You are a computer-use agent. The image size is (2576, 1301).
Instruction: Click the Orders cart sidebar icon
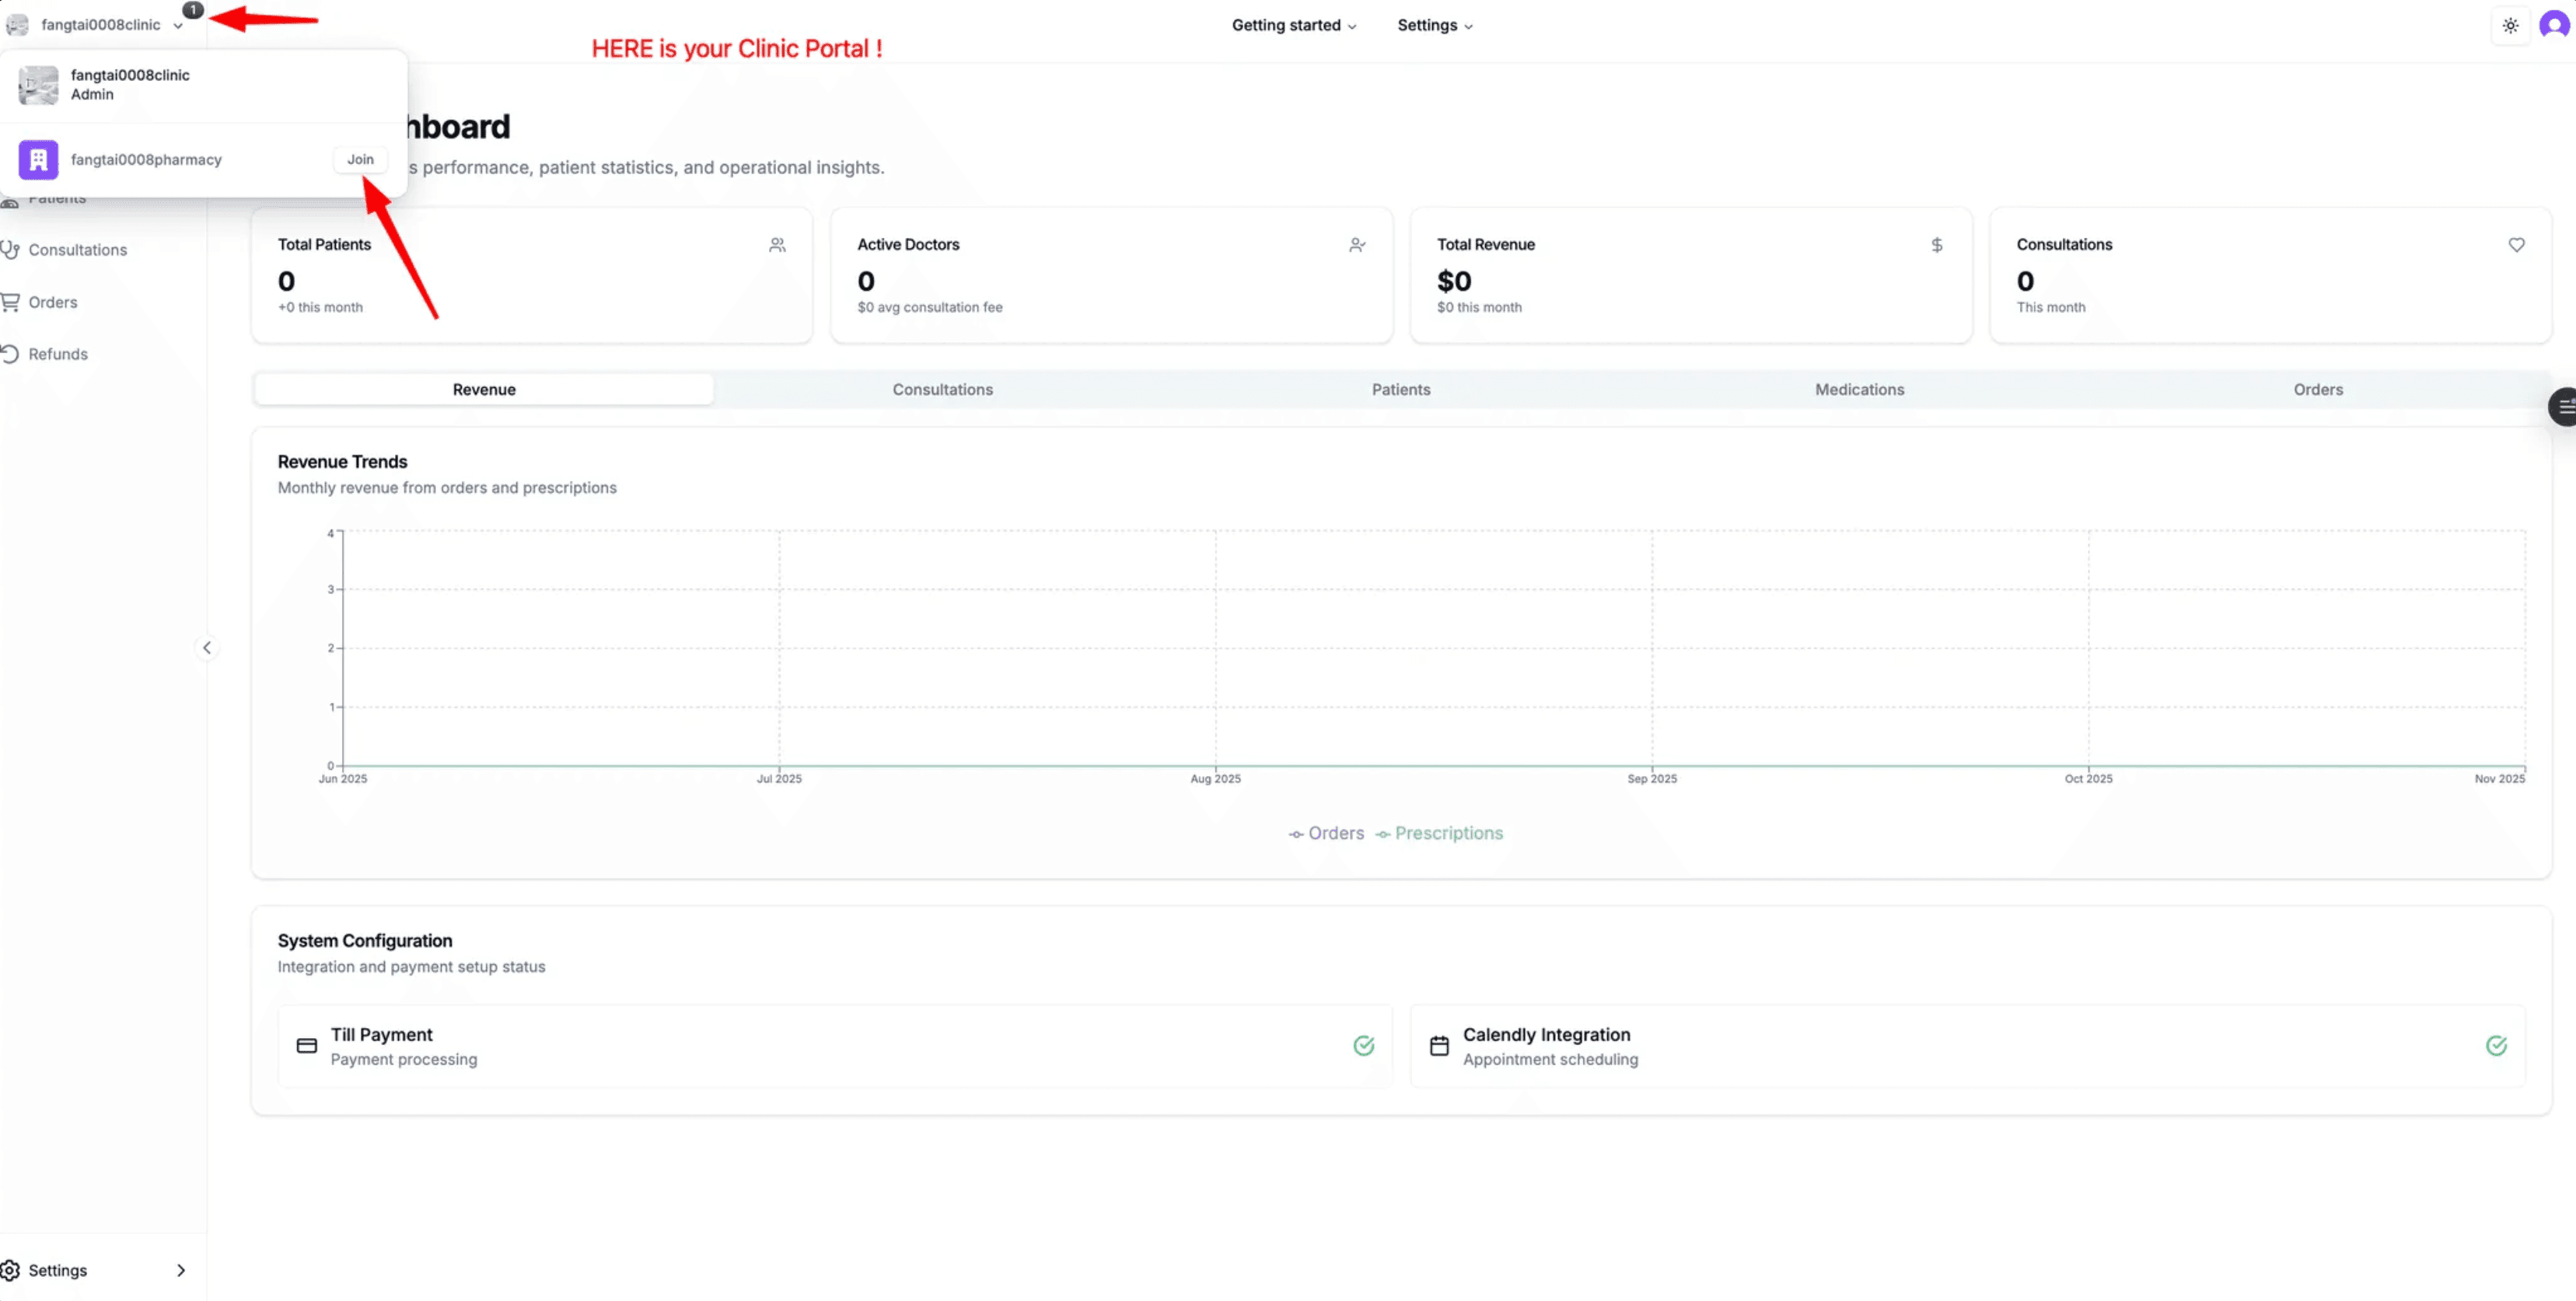click(10, 302)
